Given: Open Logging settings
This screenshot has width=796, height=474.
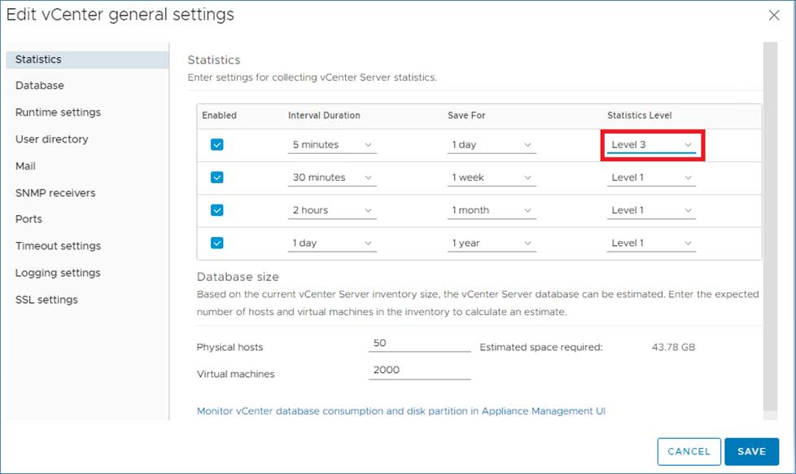Looking at the screenshot, I should pos(58,273).
